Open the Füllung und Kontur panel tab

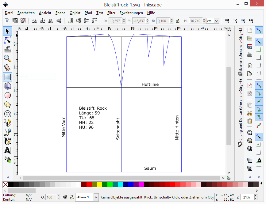[x=241, y=113]
